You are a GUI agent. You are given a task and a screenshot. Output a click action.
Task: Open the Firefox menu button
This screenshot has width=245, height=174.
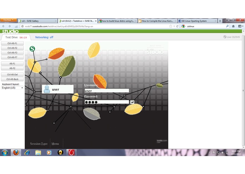tap(8, 20)
